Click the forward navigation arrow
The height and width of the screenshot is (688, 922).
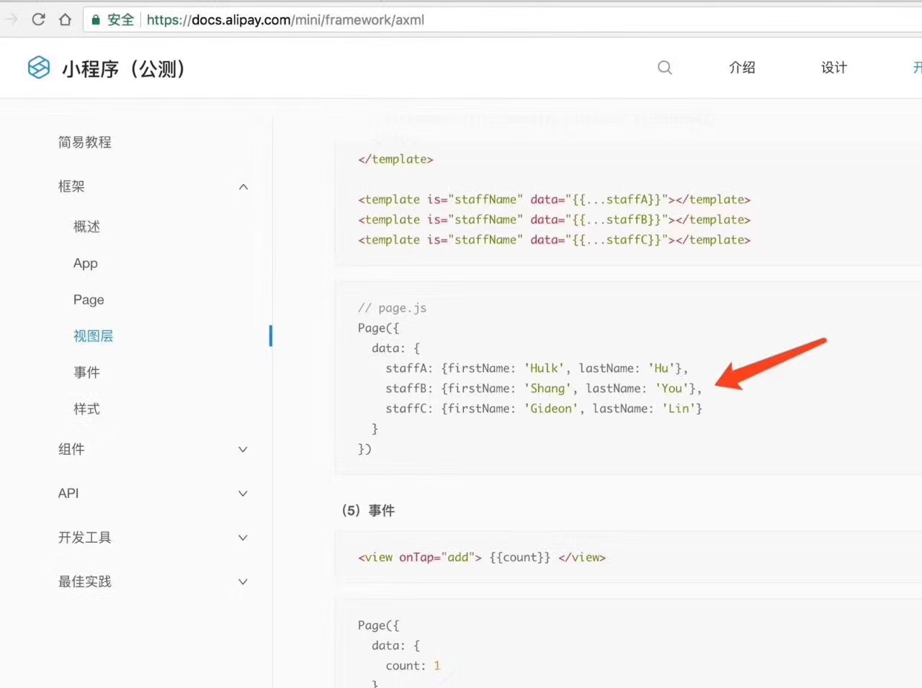[x=11, y=19]
